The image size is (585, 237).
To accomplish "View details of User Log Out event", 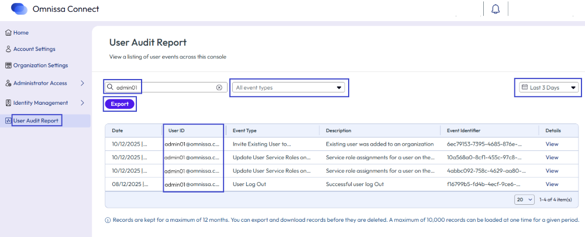I will pyautogui.click(x=552, y=184).
